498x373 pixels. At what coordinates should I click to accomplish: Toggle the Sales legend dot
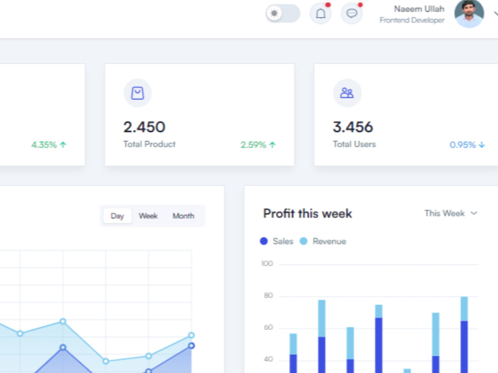tap(263, 241)
